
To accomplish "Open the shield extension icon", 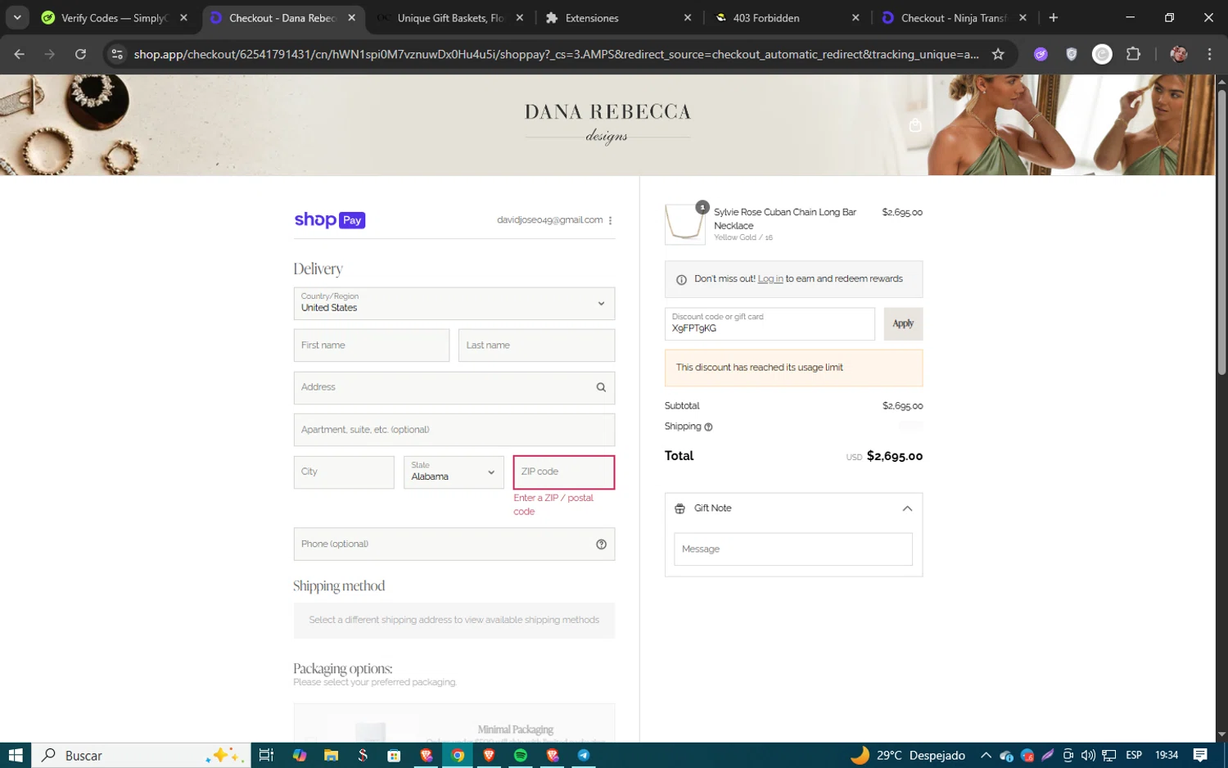I will pos(1072,54).
